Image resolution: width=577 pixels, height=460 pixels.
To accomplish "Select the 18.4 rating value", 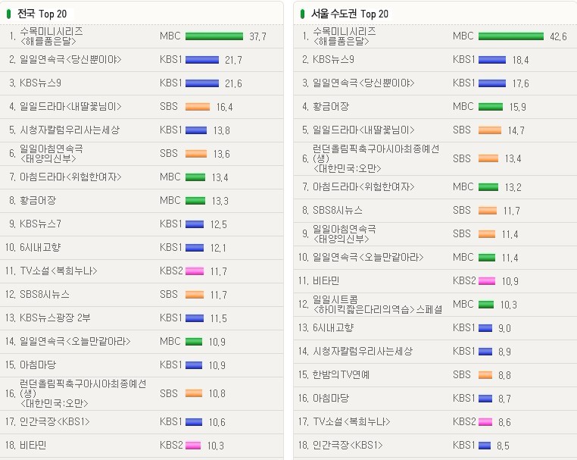I will tap(520, 60).
